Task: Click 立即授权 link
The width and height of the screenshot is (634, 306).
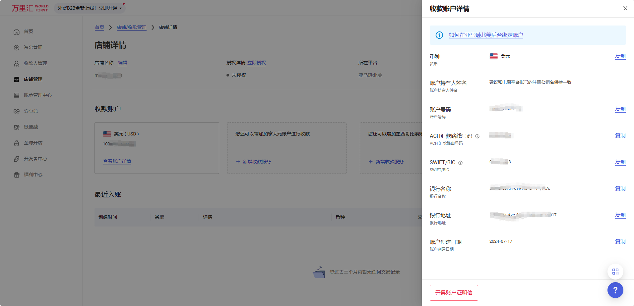Action: coord(257,63)
